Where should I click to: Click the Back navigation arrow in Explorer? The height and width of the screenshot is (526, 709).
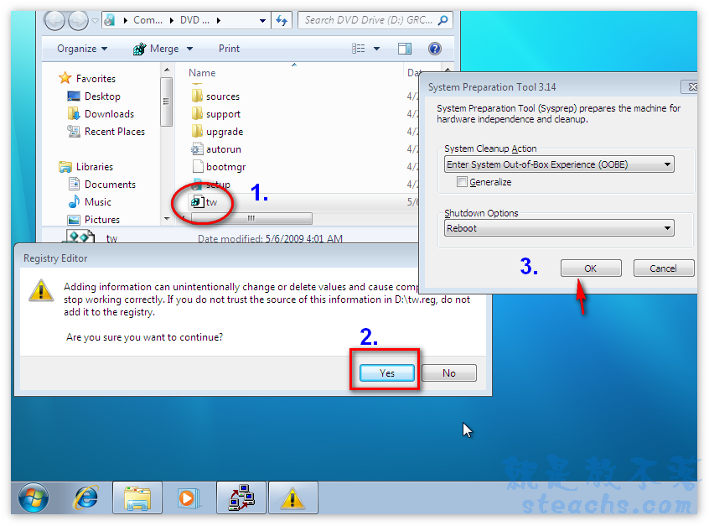pos(54,20)
